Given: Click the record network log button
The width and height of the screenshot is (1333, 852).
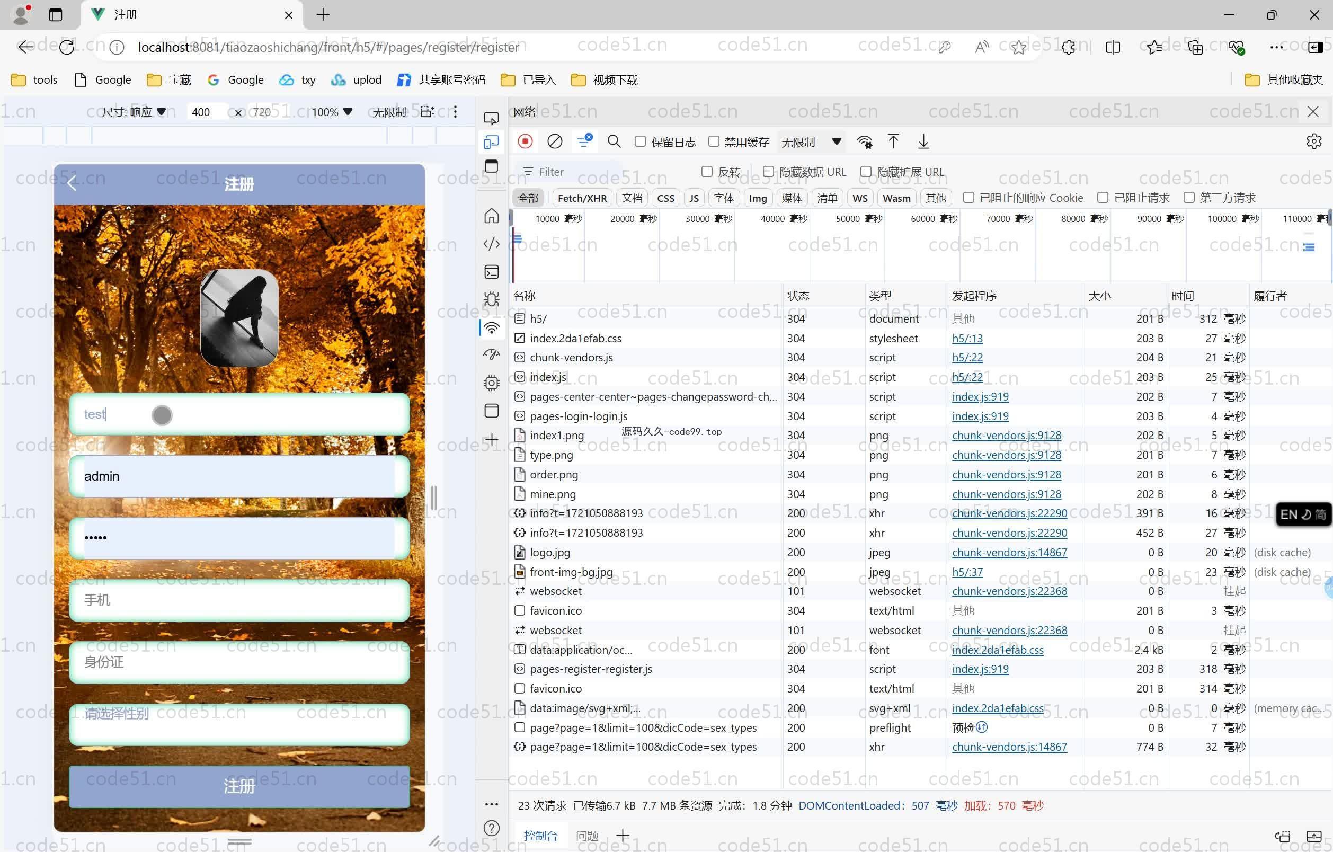Looking at the screenshot, I should click(x=525, y=141).
